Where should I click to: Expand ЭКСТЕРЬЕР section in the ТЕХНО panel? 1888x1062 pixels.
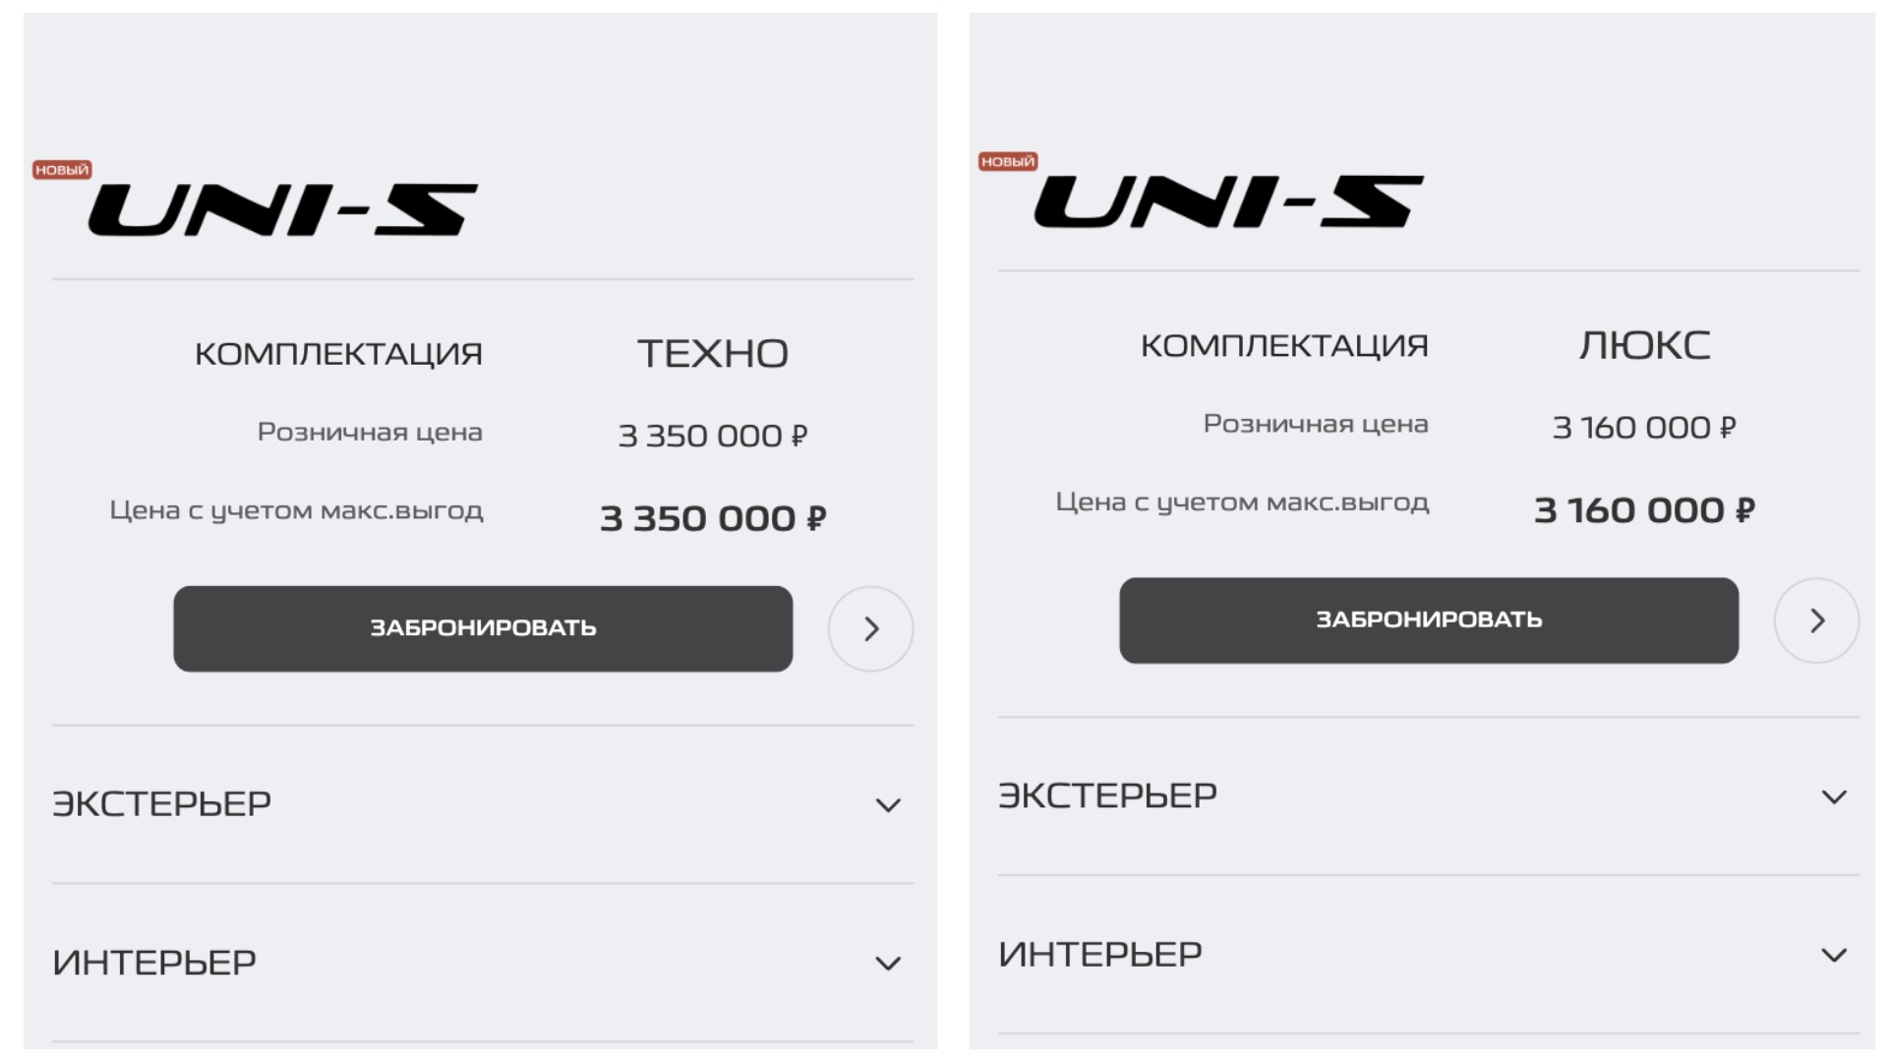(888, 805)
